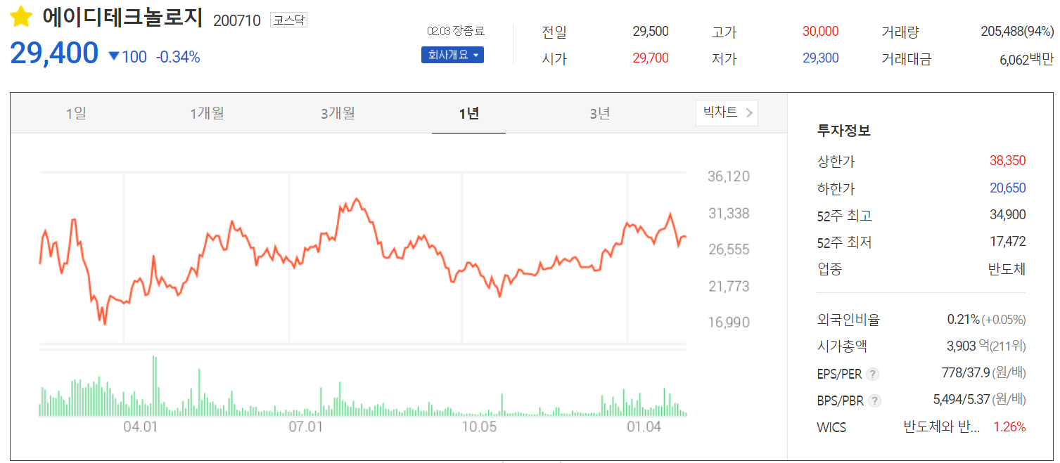Viewport: 1060px width, 463px height.
Task: Click the BPS/PBR value 5,494/5.37
Action: click(961, 400)
